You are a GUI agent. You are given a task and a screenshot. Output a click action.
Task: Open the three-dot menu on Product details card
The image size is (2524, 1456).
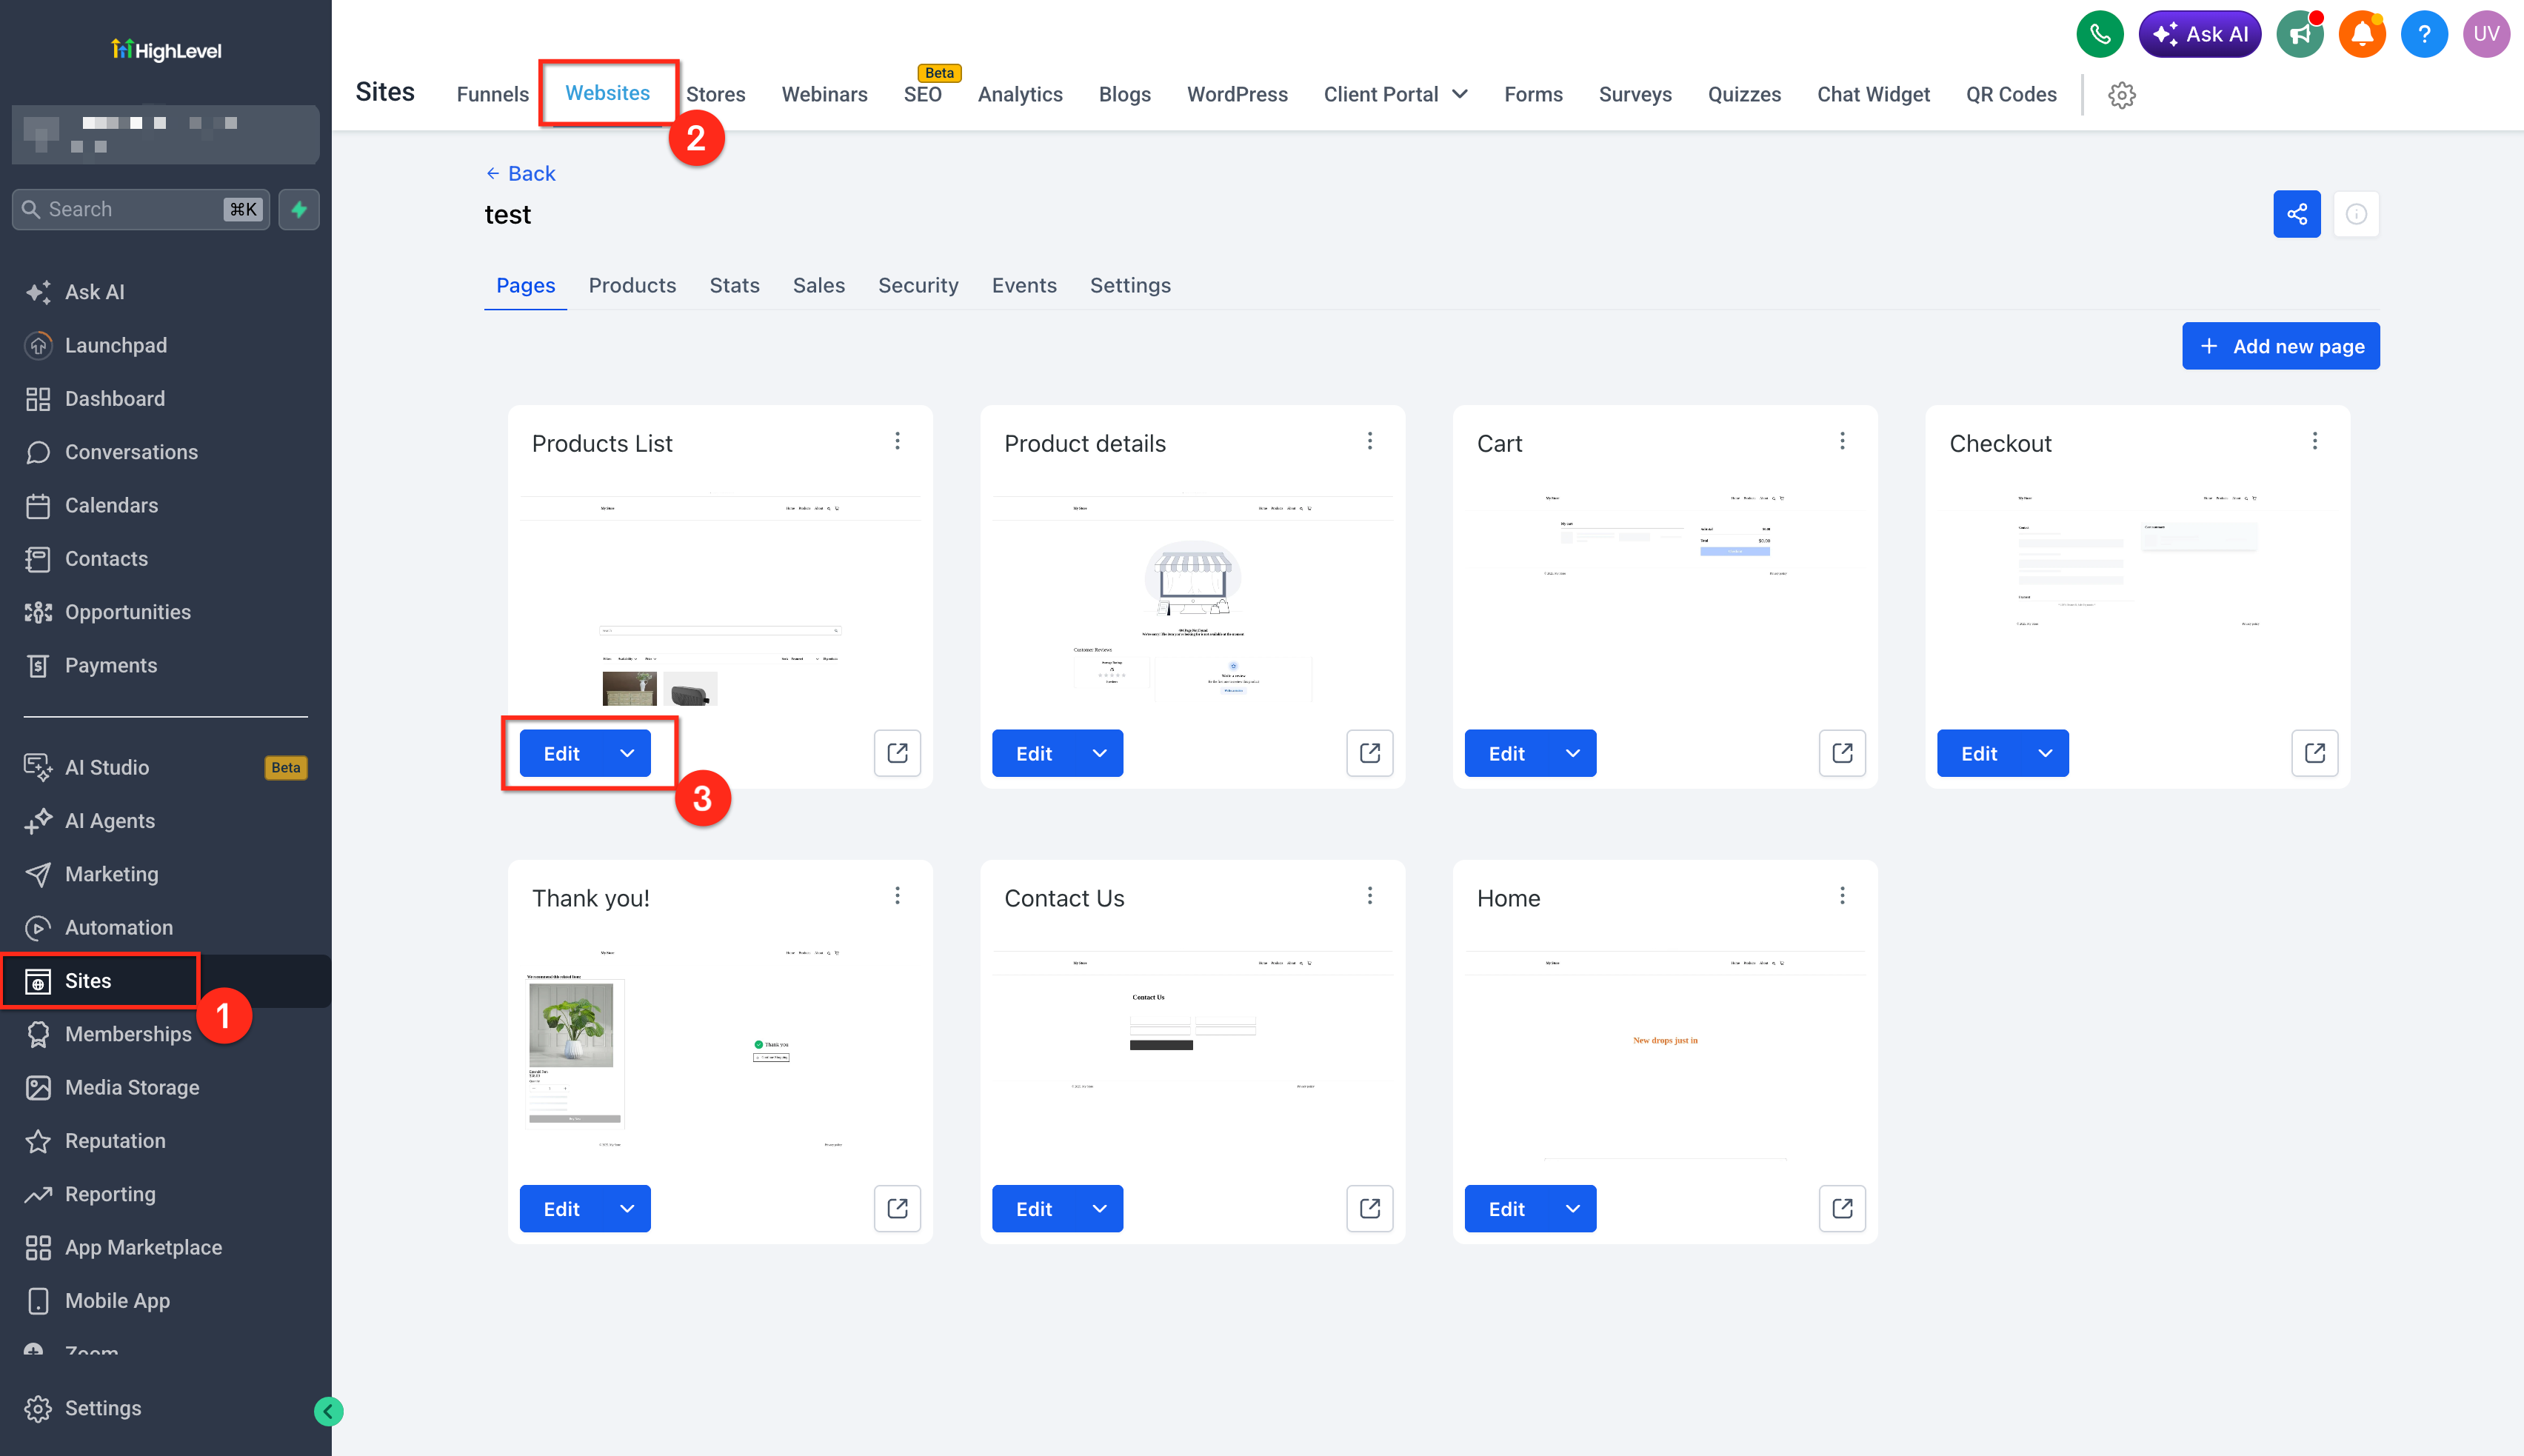click(1370, 441)
